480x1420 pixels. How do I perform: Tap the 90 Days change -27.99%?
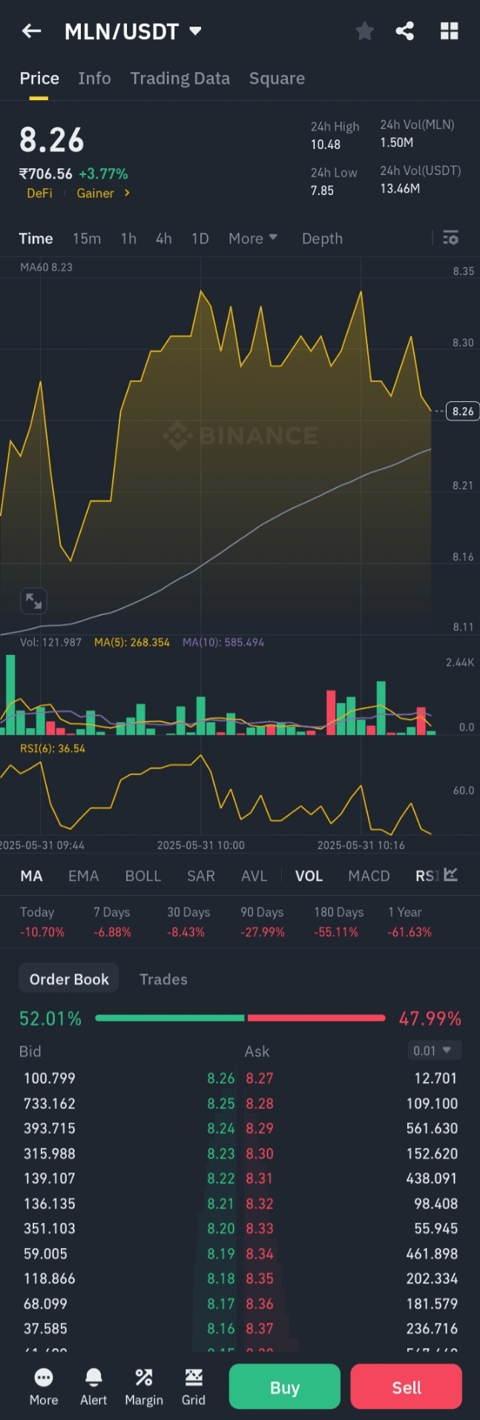point(263,932)
